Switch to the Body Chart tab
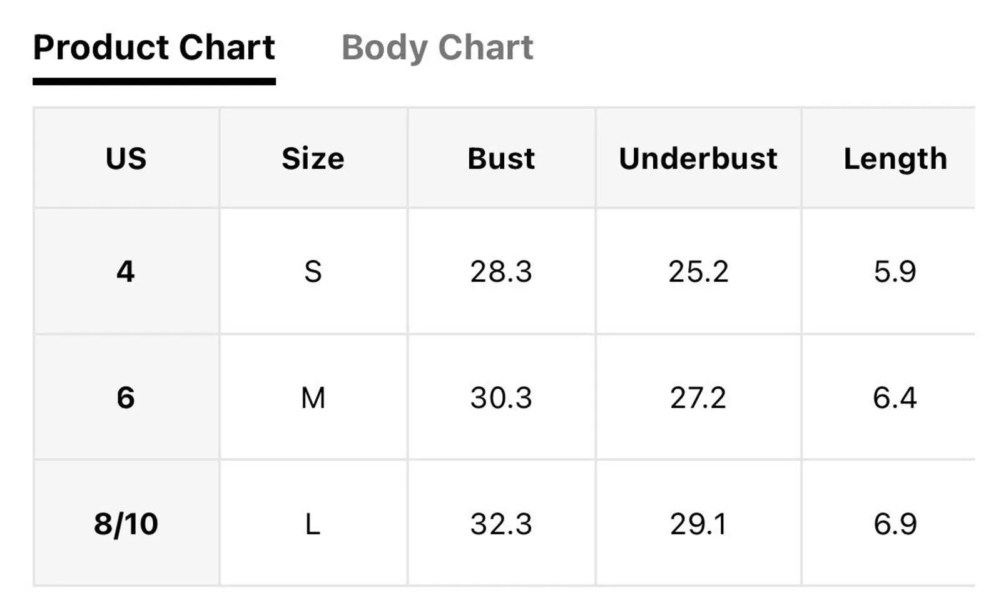 [x=437, y=48]
